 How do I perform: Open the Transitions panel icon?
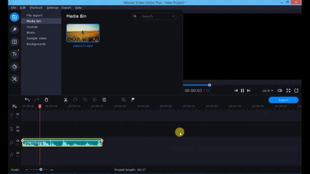coord(15,42)
